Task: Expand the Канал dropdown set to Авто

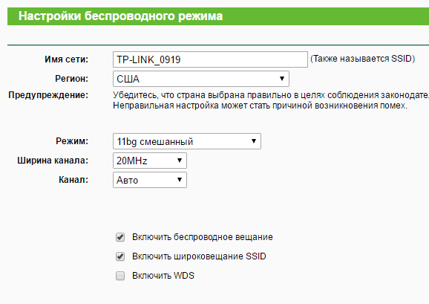Action: pos(150,180)
